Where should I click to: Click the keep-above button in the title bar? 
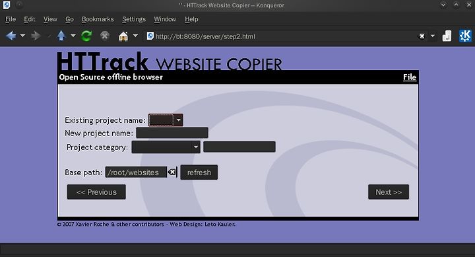19,5
